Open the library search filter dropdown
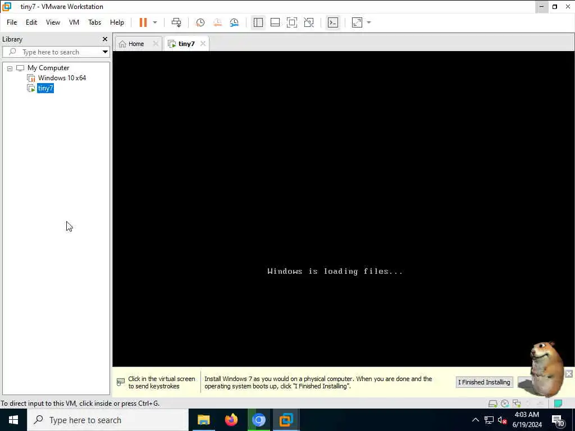 pyautogui.click(x=105, y=52)
